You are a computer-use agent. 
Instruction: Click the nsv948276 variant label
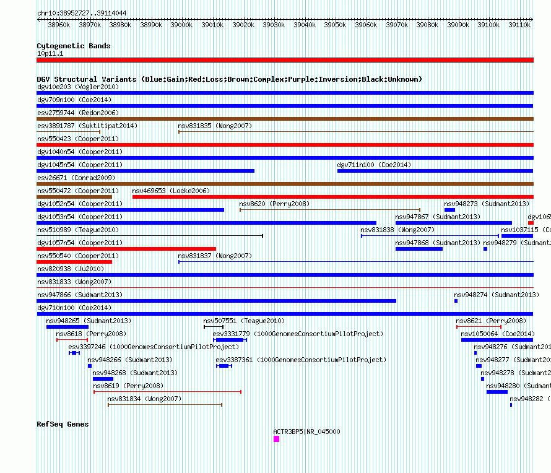[x=513, y=347]
